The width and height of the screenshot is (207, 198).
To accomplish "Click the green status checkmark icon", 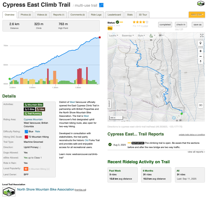I will [117, 22].
